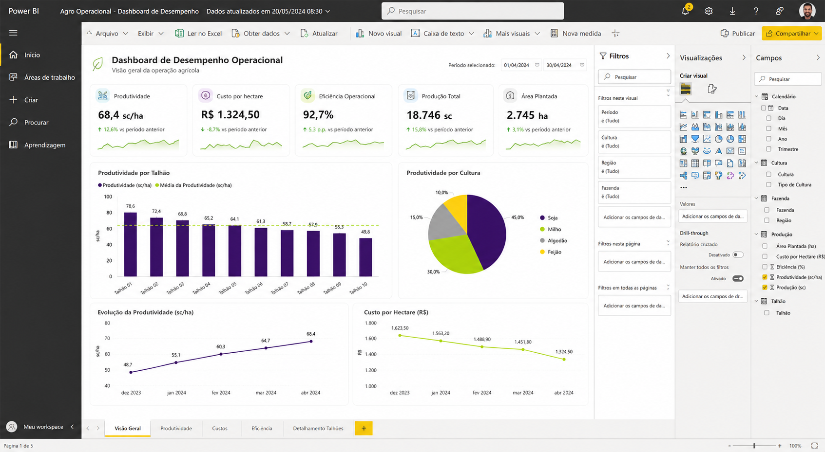
Task: Open the Arquivo dropdown
Action: coord(107,33)
